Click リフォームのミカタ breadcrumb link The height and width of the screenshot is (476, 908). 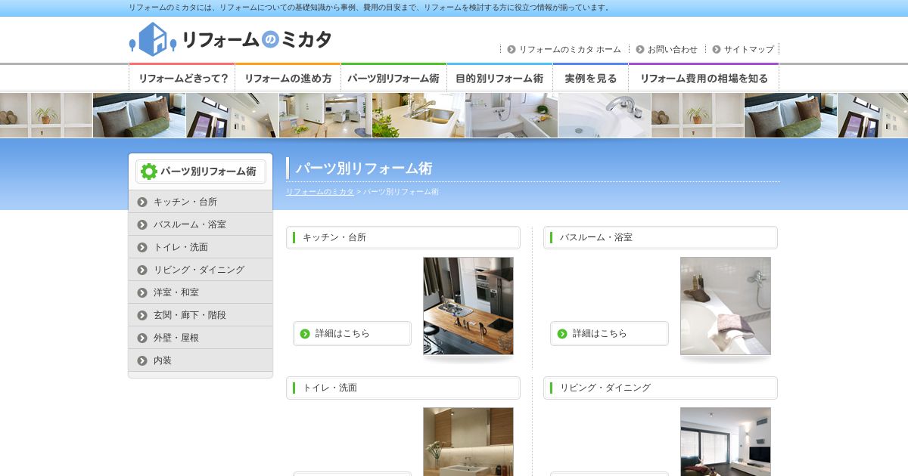click(x=320, y=192)
